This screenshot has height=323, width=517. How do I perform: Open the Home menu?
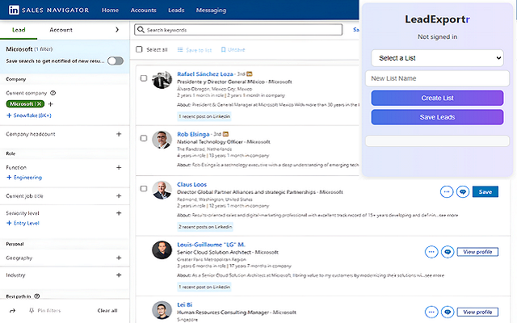tap(110, 10)
